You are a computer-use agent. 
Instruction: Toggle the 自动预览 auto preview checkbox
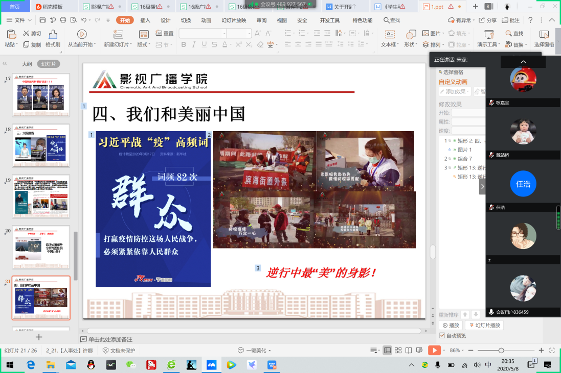click(442, 335)
